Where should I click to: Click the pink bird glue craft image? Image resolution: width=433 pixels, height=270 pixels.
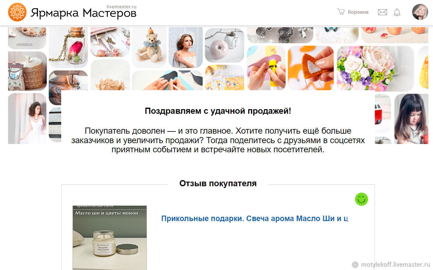coord(266,68)
